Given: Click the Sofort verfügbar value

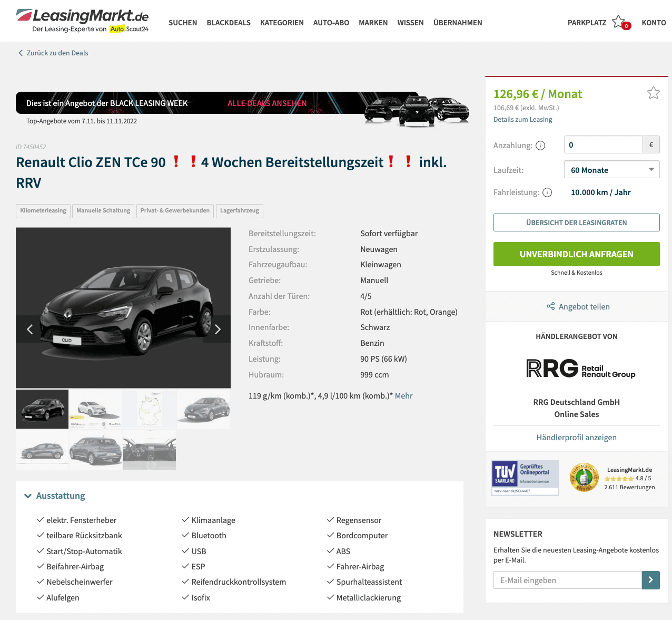Looking at the screenshot, I should [x=389, y=234].
